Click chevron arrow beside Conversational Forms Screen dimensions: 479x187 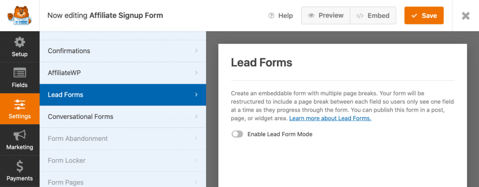tap(196, 117)
